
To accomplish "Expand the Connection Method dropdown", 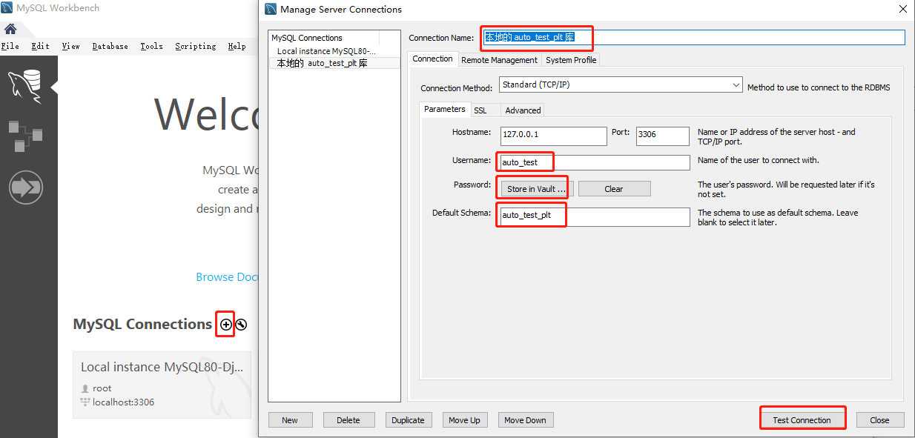I will 621,85.
